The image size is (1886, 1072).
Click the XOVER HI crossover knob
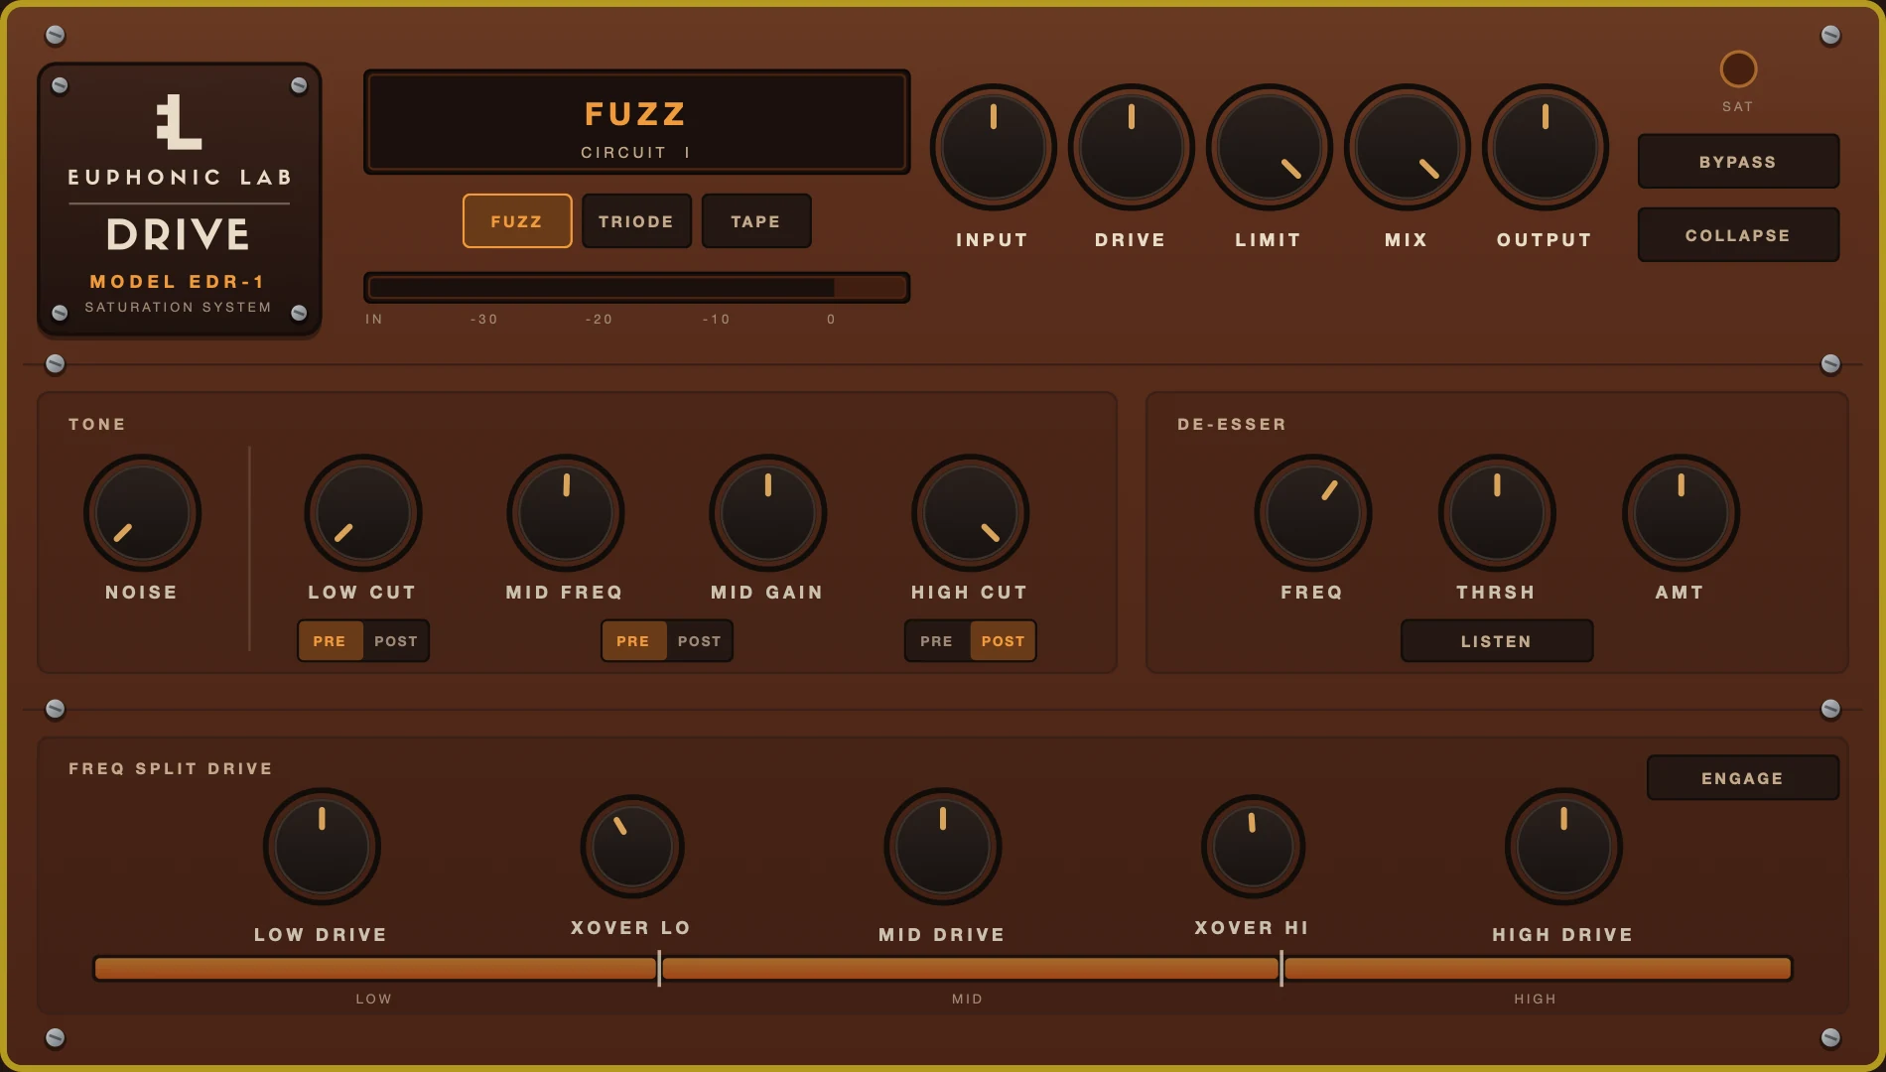[1253, 847]
